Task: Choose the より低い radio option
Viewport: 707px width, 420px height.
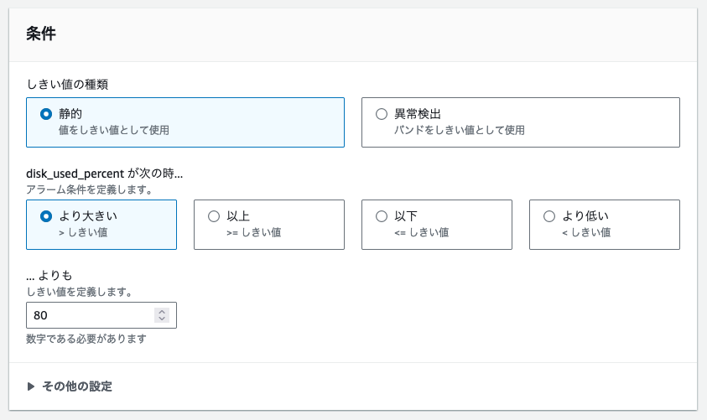Action: tap(549, 216)
